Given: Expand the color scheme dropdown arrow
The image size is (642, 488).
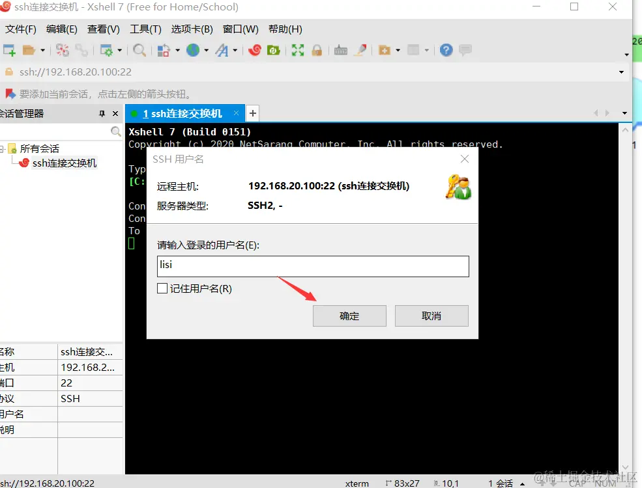Looking at the screenshot, I should pyautogui.click(x=177, y=50).
